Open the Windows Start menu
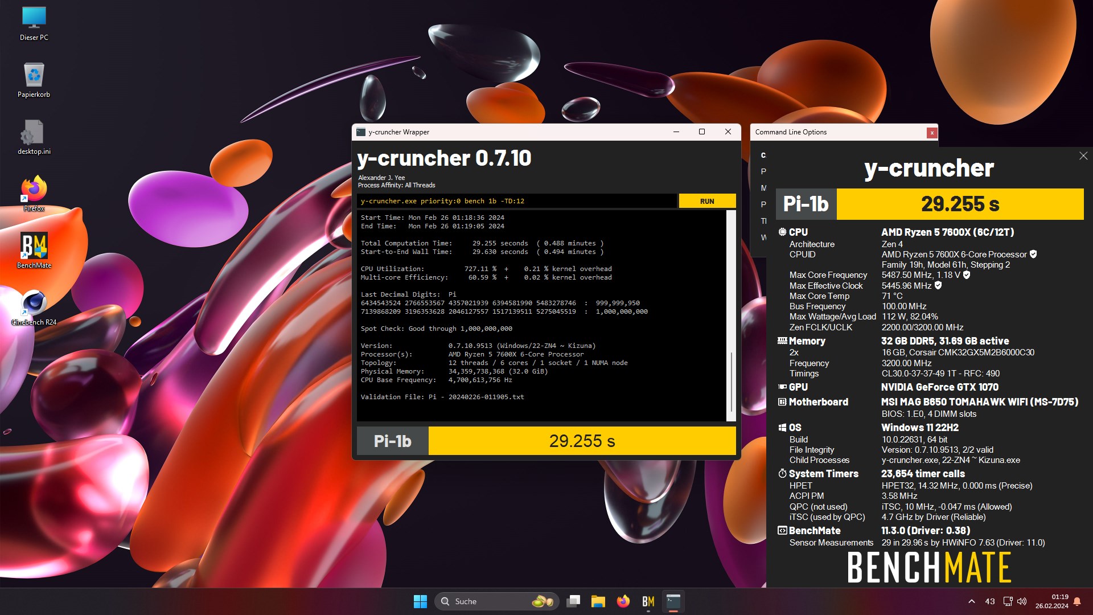This screenshot has width=1093, height=615. coord(420,601)
